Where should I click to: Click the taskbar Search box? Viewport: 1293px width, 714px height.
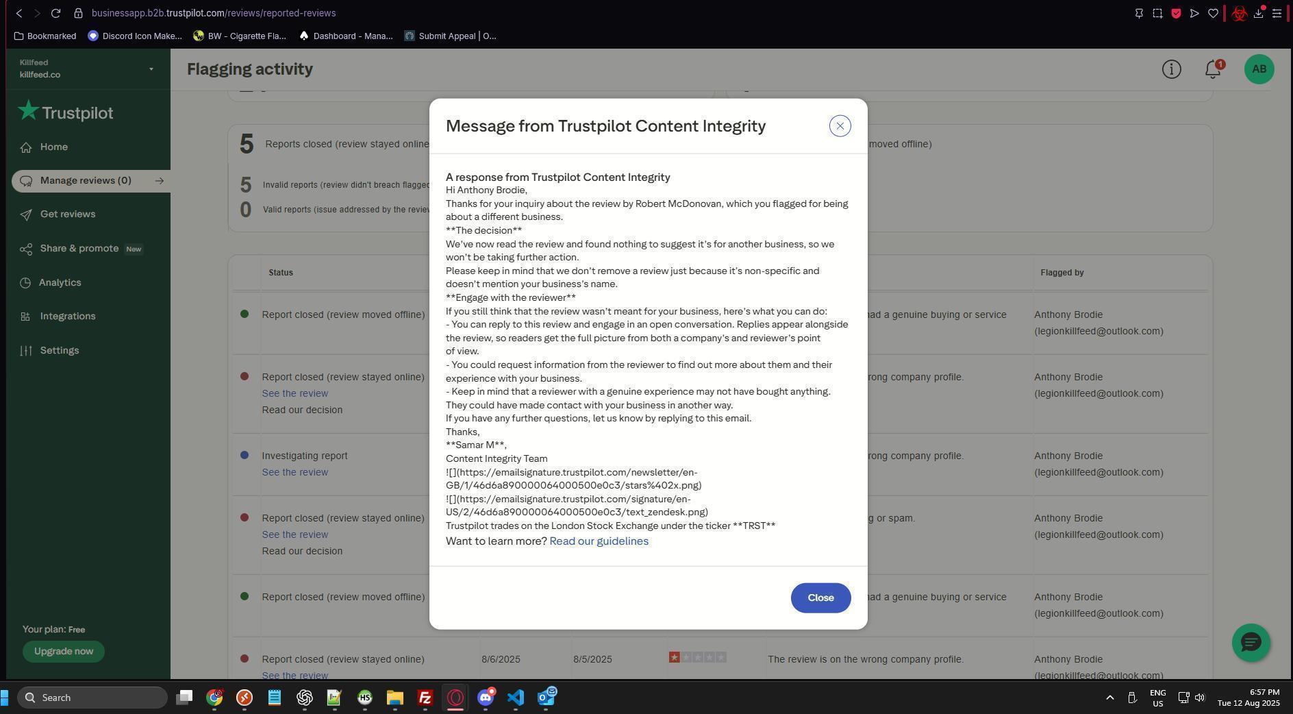click(x=92, y=698)
